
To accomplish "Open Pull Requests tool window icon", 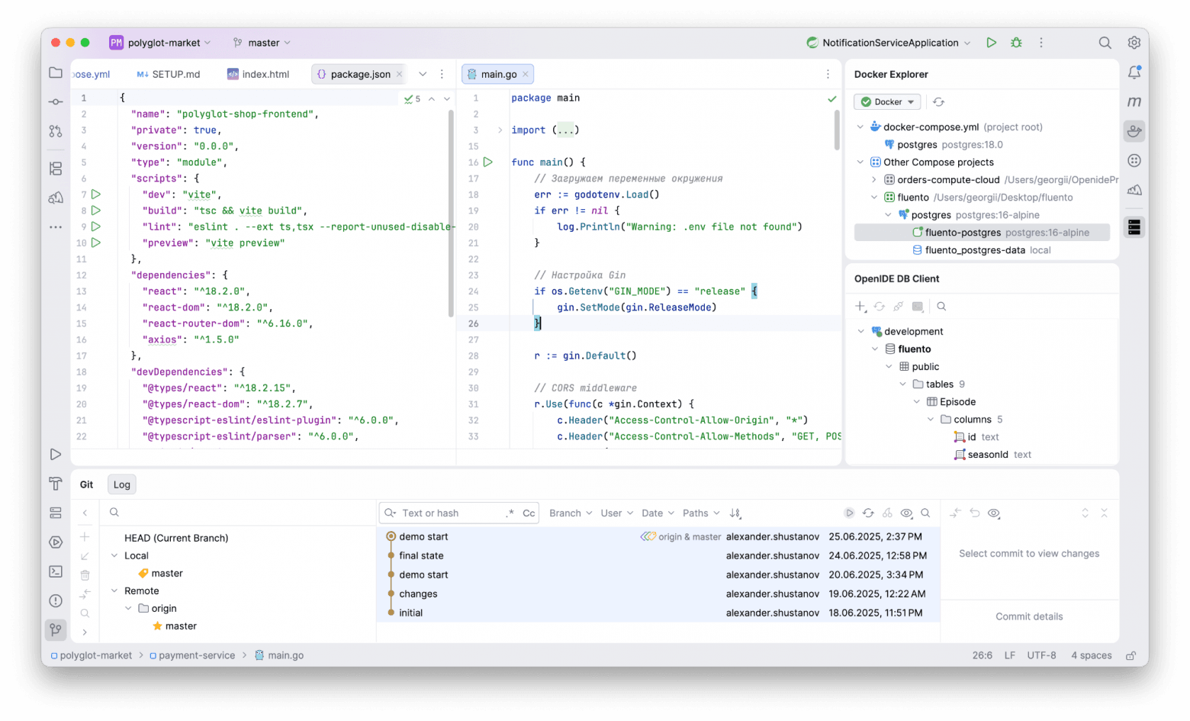I will [x=56, y=131].
